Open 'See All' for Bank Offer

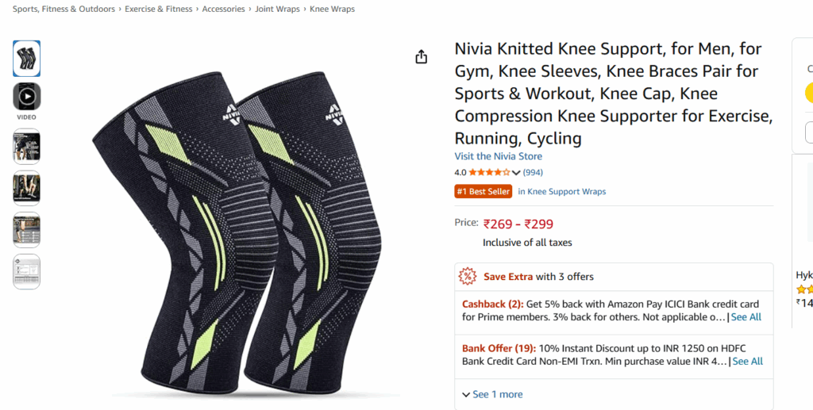pyautogui.click(x=747, y=362)
